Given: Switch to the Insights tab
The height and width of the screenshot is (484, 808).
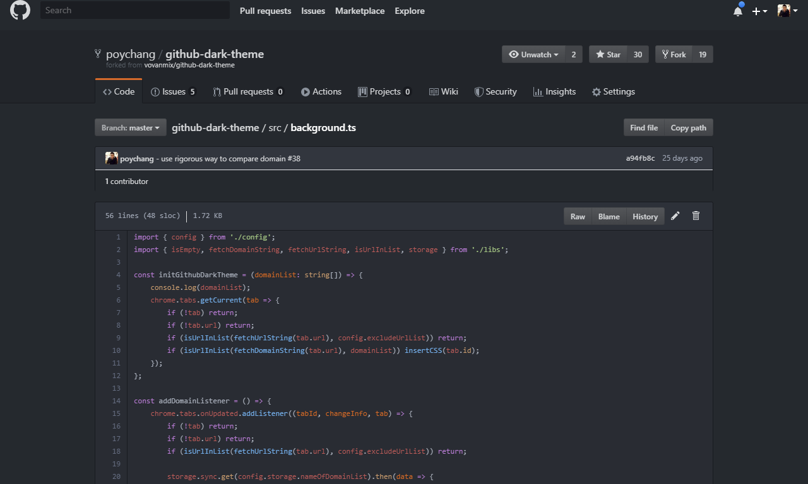Looking at the screenshot, I should click(554, 91).
